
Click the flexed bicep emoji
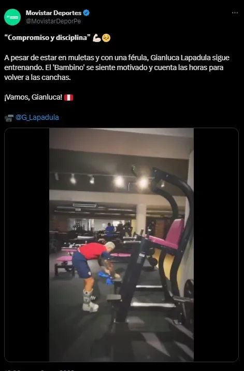97,38
